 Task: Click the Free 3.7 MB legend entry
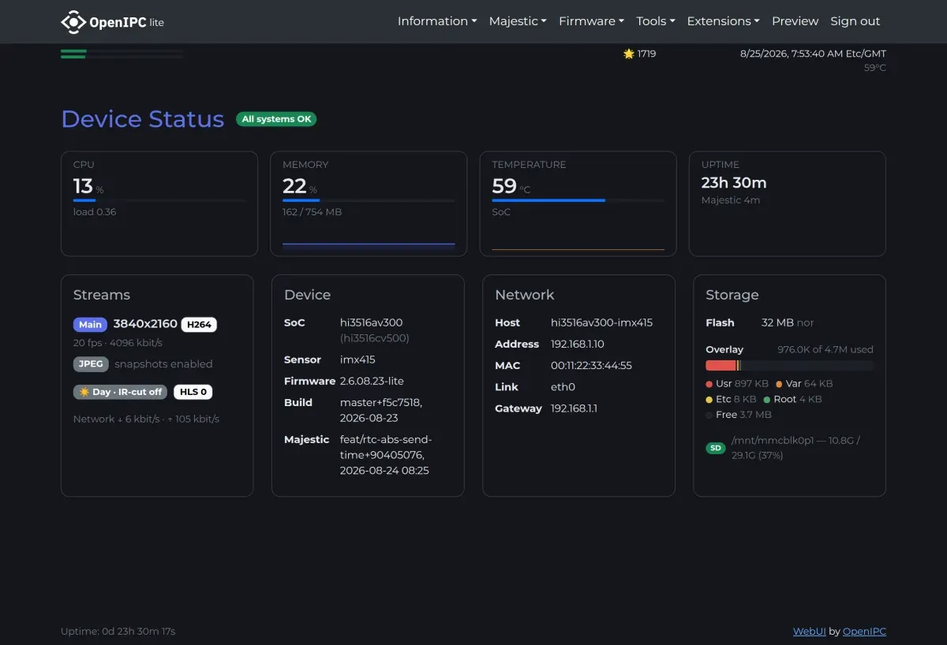[739, 415]
